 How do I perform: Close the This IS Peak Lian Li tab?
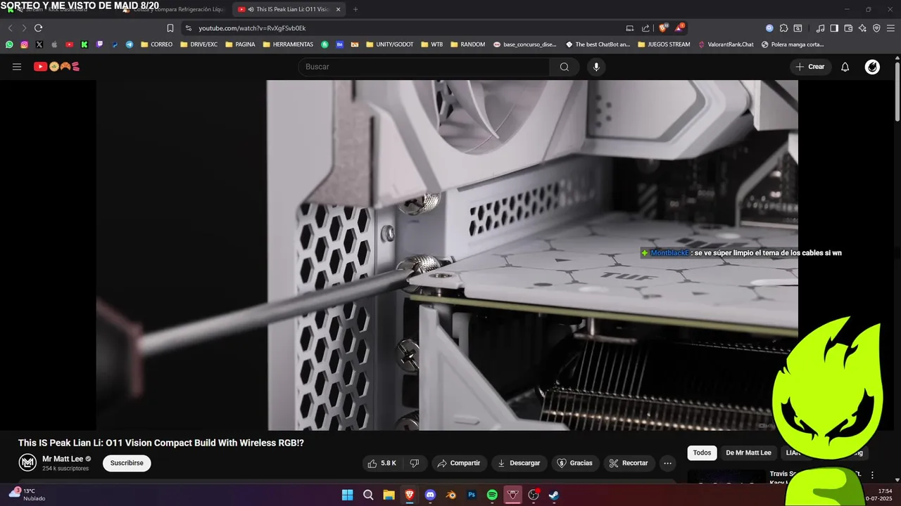[338, 9]
